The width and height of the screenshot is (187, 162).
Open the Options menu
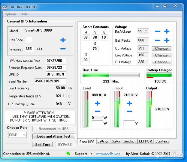pos(11,14)
